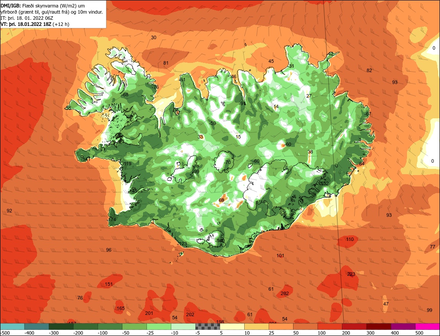
Task: Click the flux value 38 in east Iceland
Action: point(310,152)
